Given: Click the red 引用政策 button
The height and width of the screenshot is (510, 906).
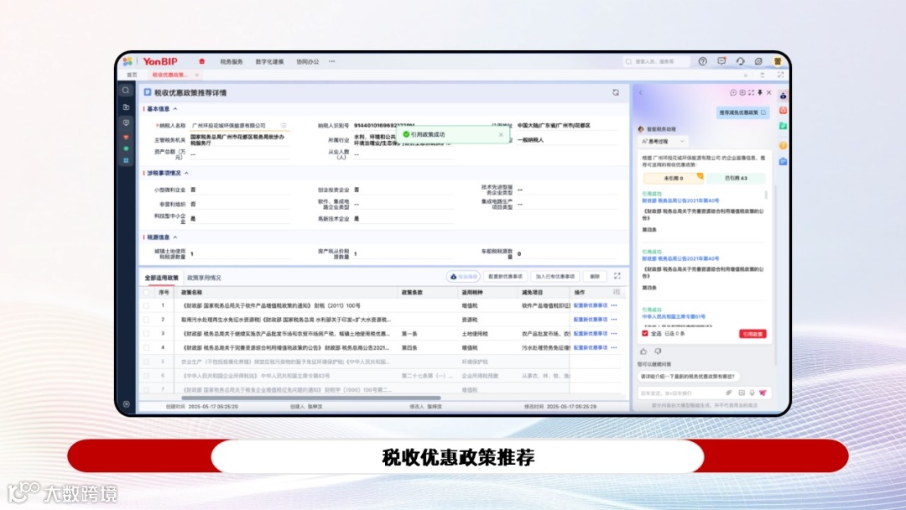Looking at the screenshot, I should pyautogui.click(x=752, y=334).
